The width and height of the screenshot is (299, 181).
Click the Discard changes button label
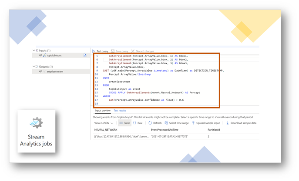tap(145, 51)
